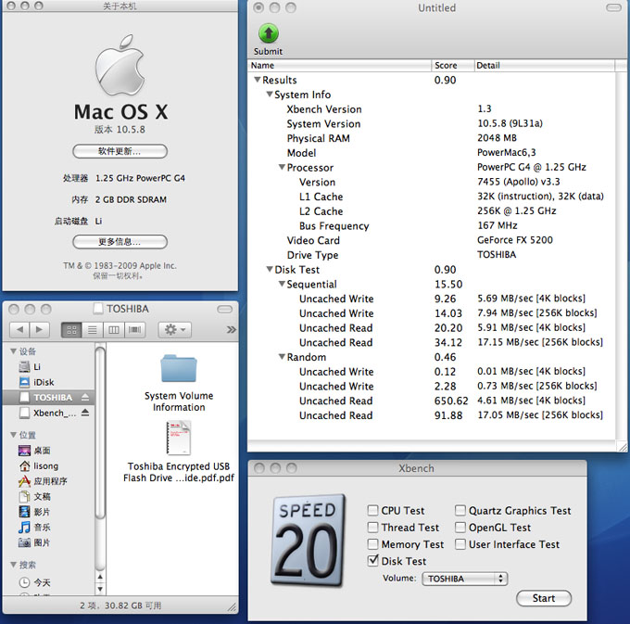The height and width of the screenshot is (624, 630).
Task: Switch Finder to column view
Action: point(114,330)
